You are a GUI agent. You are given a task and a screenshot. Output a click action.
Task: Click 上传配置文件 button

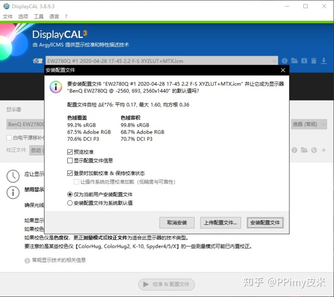220,223
